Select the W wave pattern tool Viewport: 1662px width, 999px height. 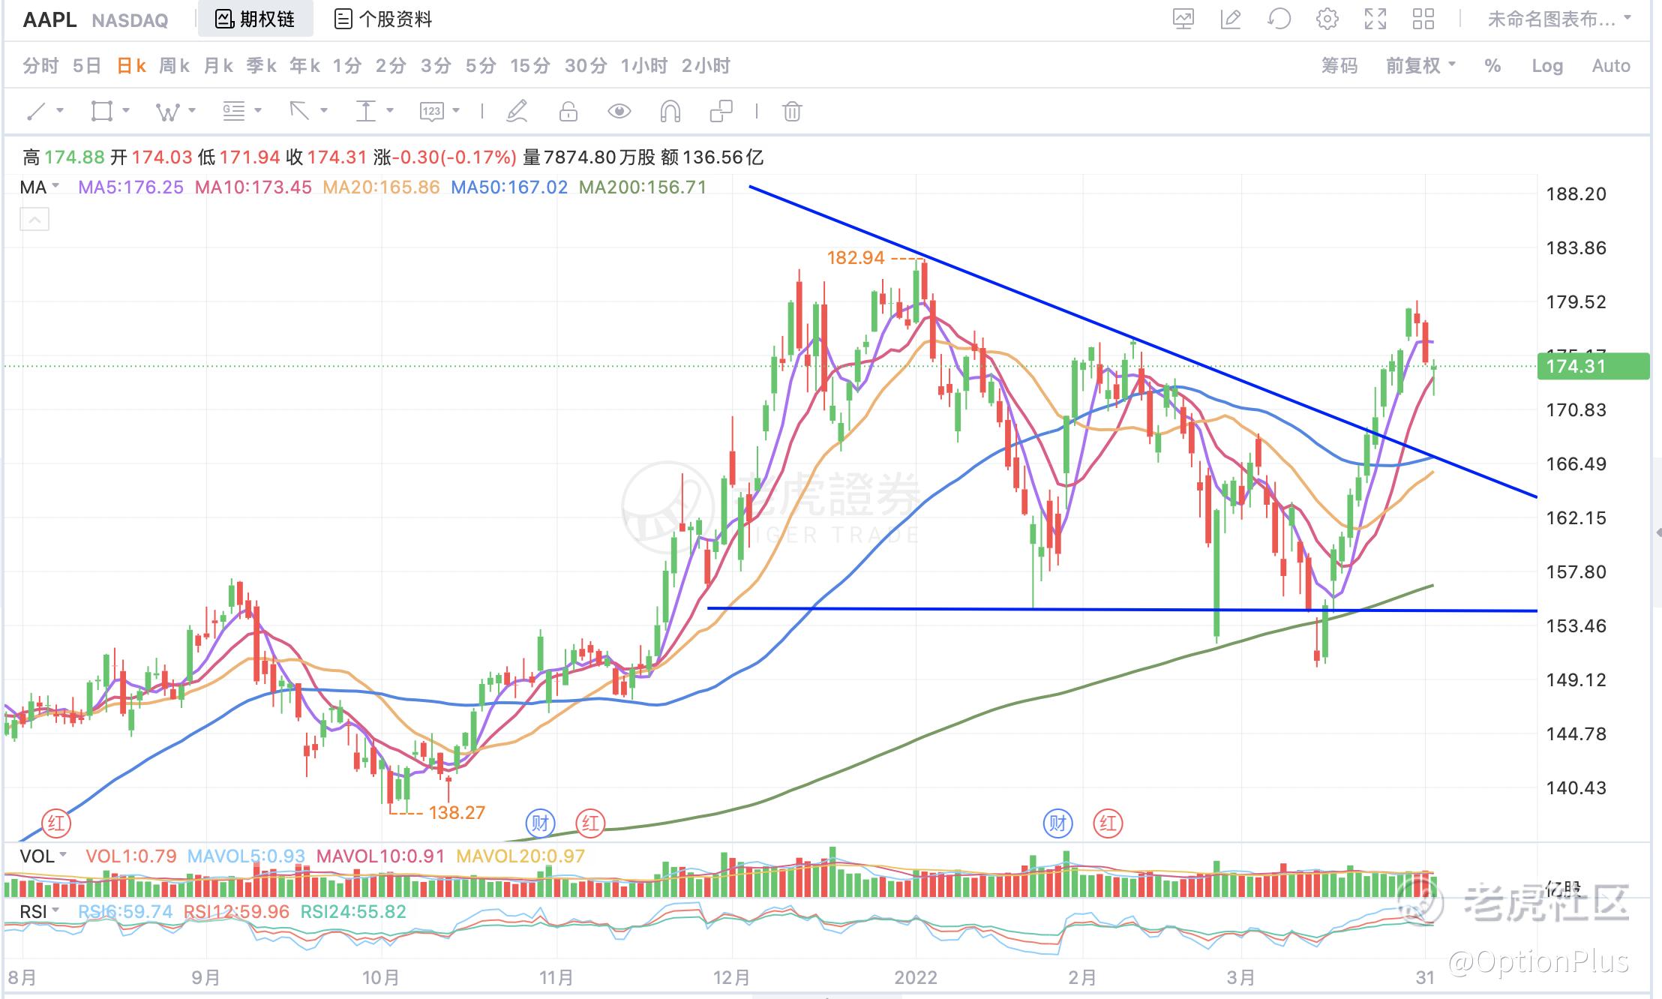(167, 112)
